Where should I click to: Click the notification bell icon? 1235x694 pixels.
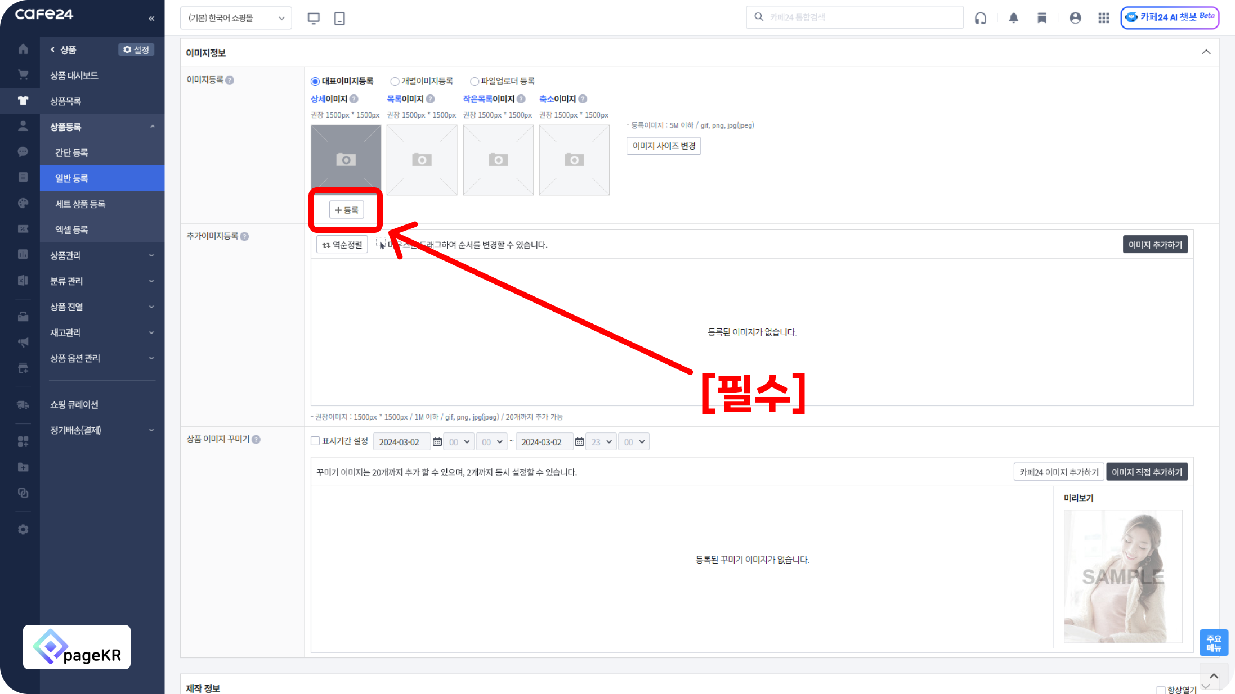(x=1013, y=18)
